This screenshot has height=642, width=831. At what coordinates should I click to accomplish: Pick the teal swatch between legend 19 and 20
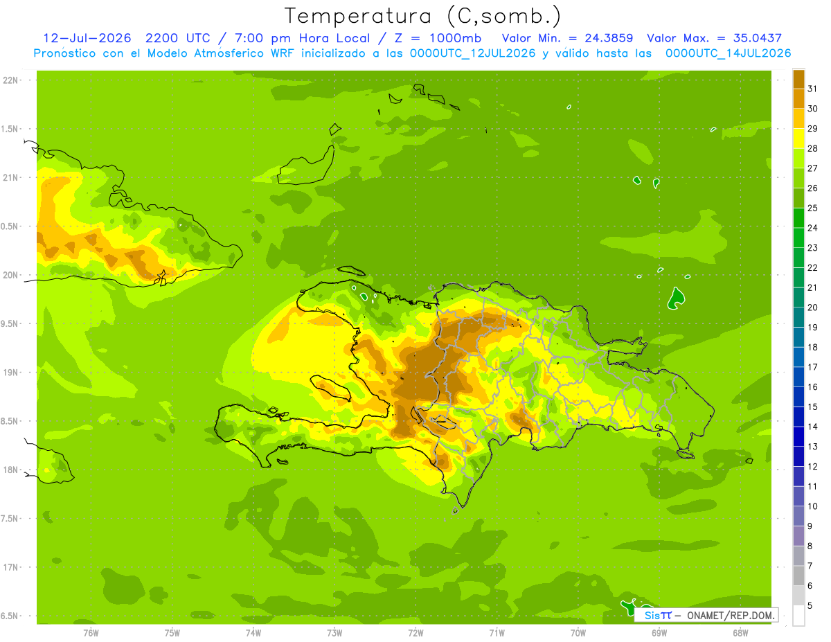point(798,317)
